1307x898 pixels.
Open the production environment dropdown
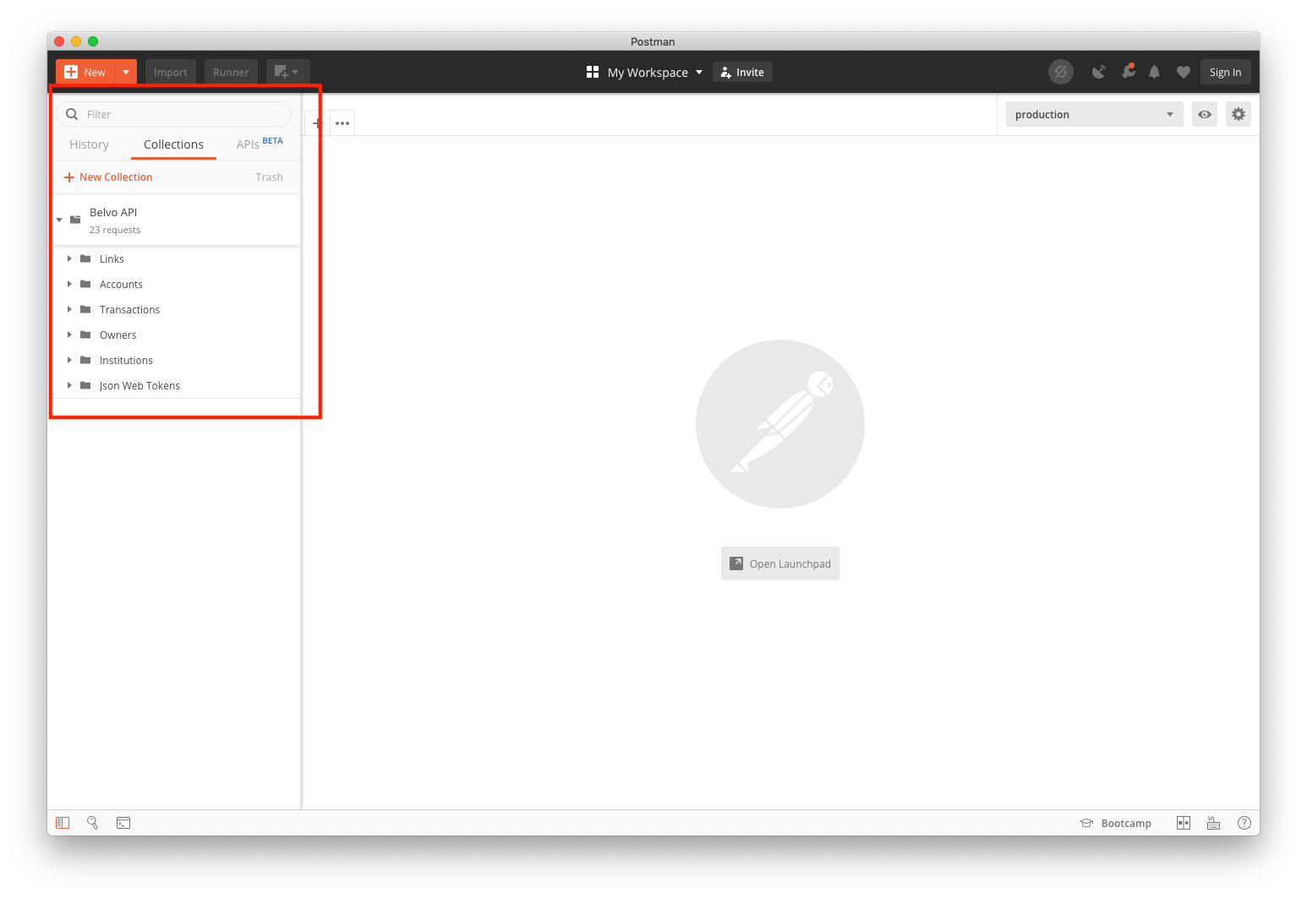pyautogui.click(x=1094, y=114)
